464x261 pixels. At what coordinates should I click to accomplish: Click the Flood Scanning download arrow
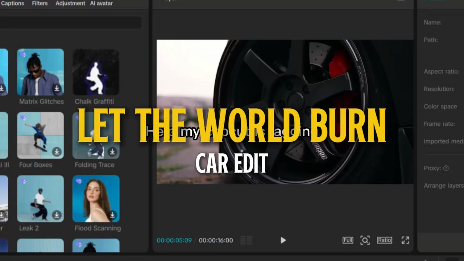tap(112, 215)
